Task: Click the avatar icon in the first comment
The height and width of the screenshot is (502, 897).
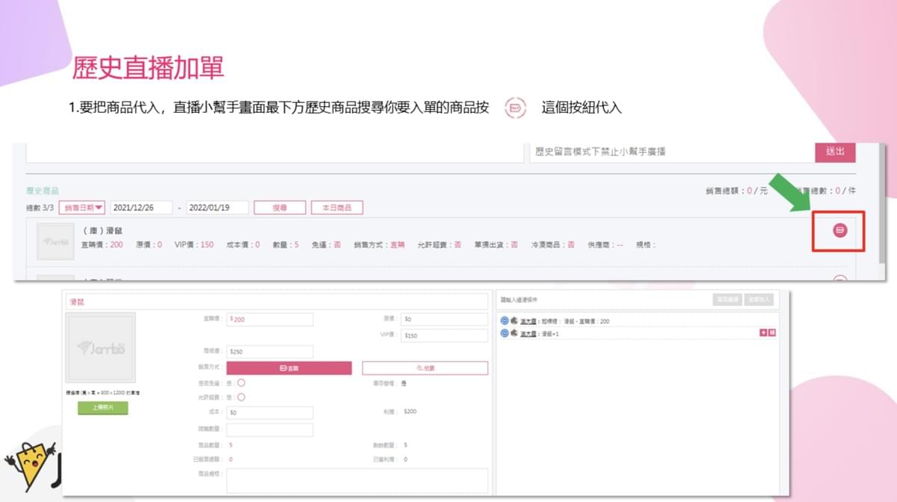Action: [514, 321]
